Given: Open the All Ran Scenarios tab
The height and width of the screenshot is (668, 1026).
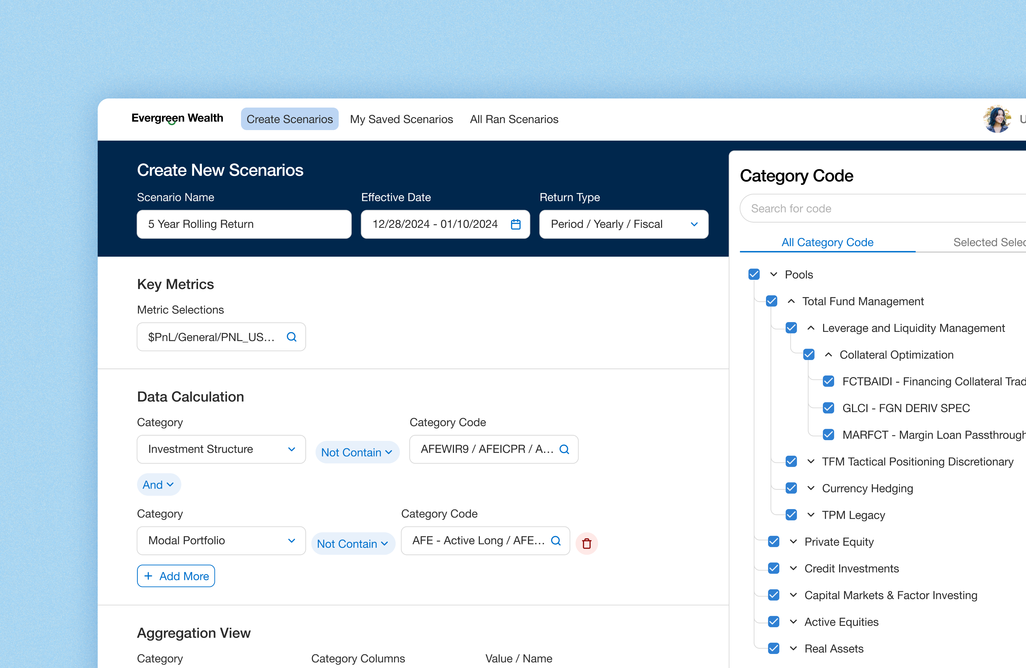Looking at the screenshot, I should click(x=514, y=119).
